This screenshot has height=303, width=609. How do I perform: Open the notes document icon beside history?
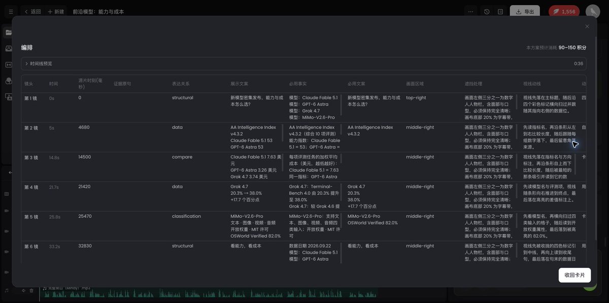click(500, 12)
